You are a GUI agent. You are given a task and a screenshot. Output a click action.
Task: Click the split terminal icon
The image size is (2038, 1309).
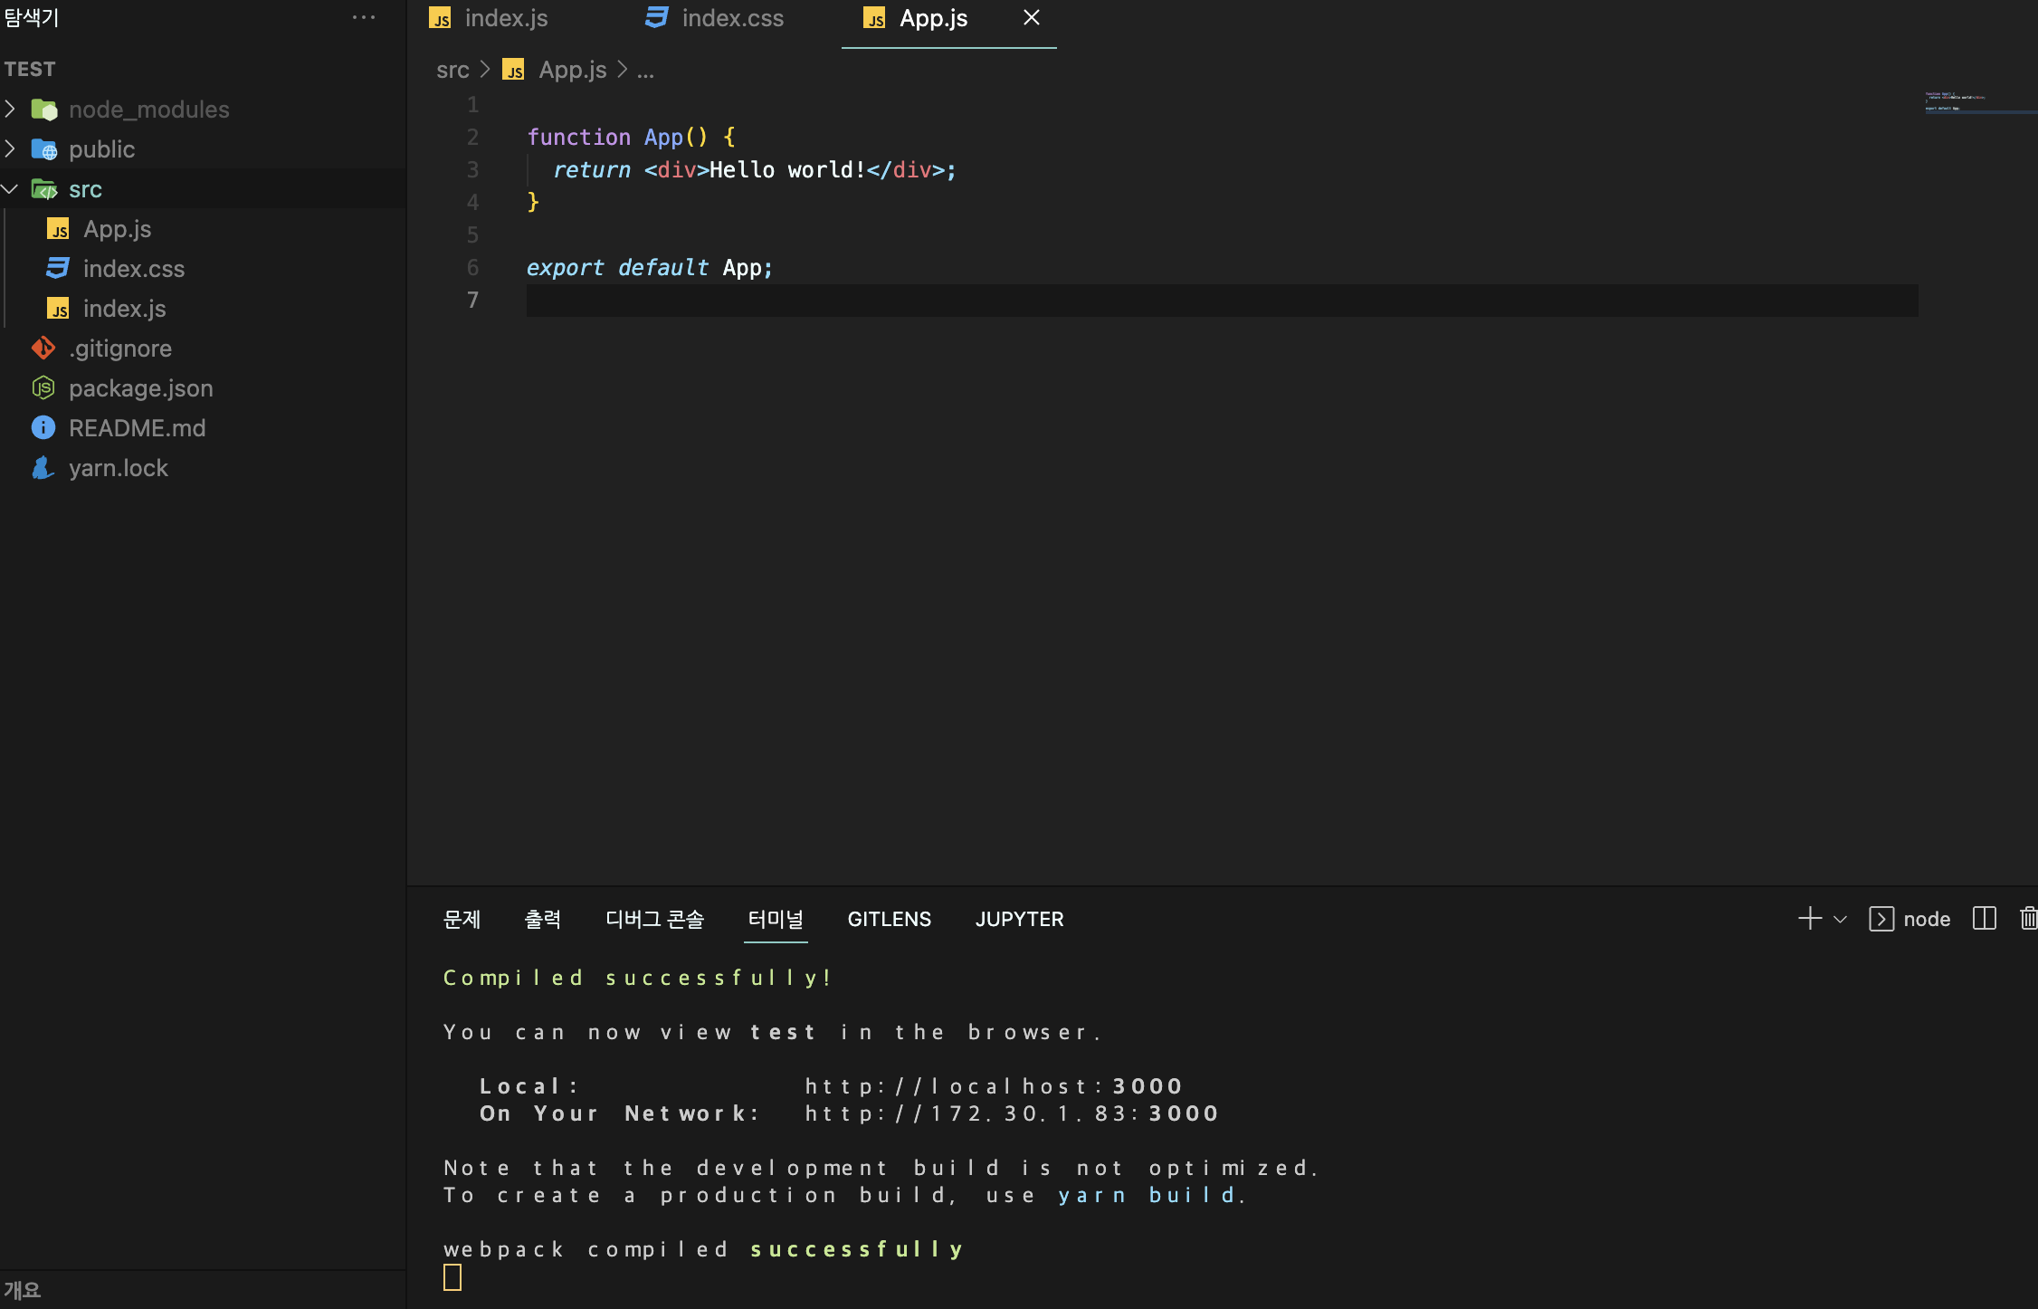tap(1984, 919)
